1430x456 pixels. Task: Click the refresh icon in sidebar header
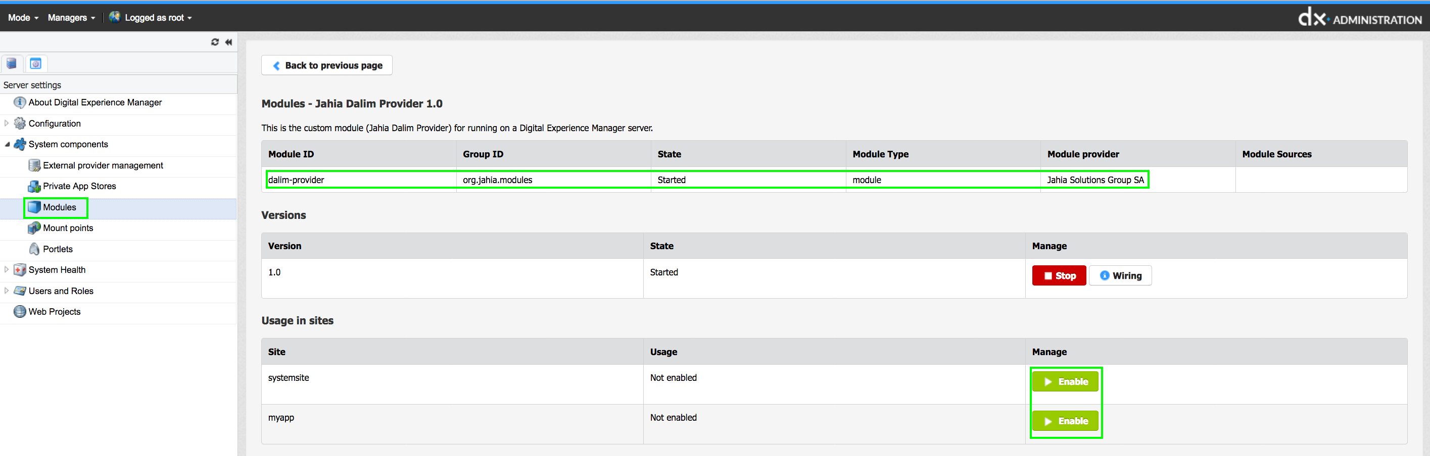coord(215,42)
